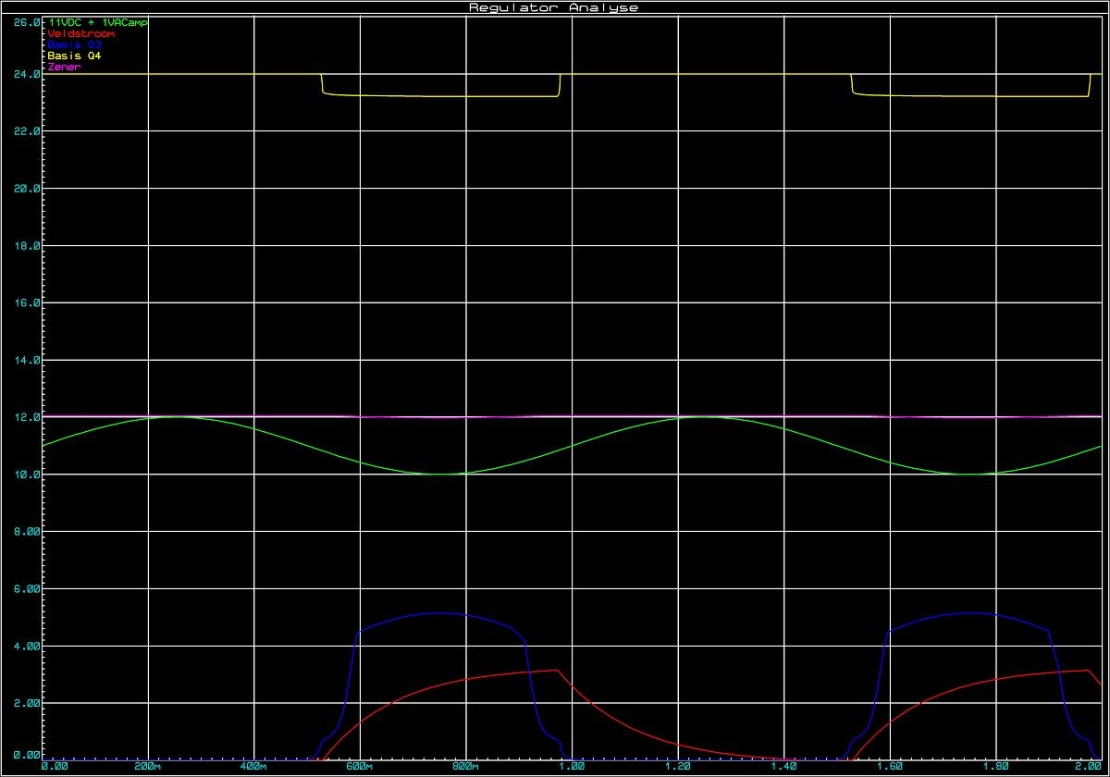This screenshot has width=1110, height=777.
Task: Click the '11VDC + 1VACamp' legend label
Action: [97, 22]
